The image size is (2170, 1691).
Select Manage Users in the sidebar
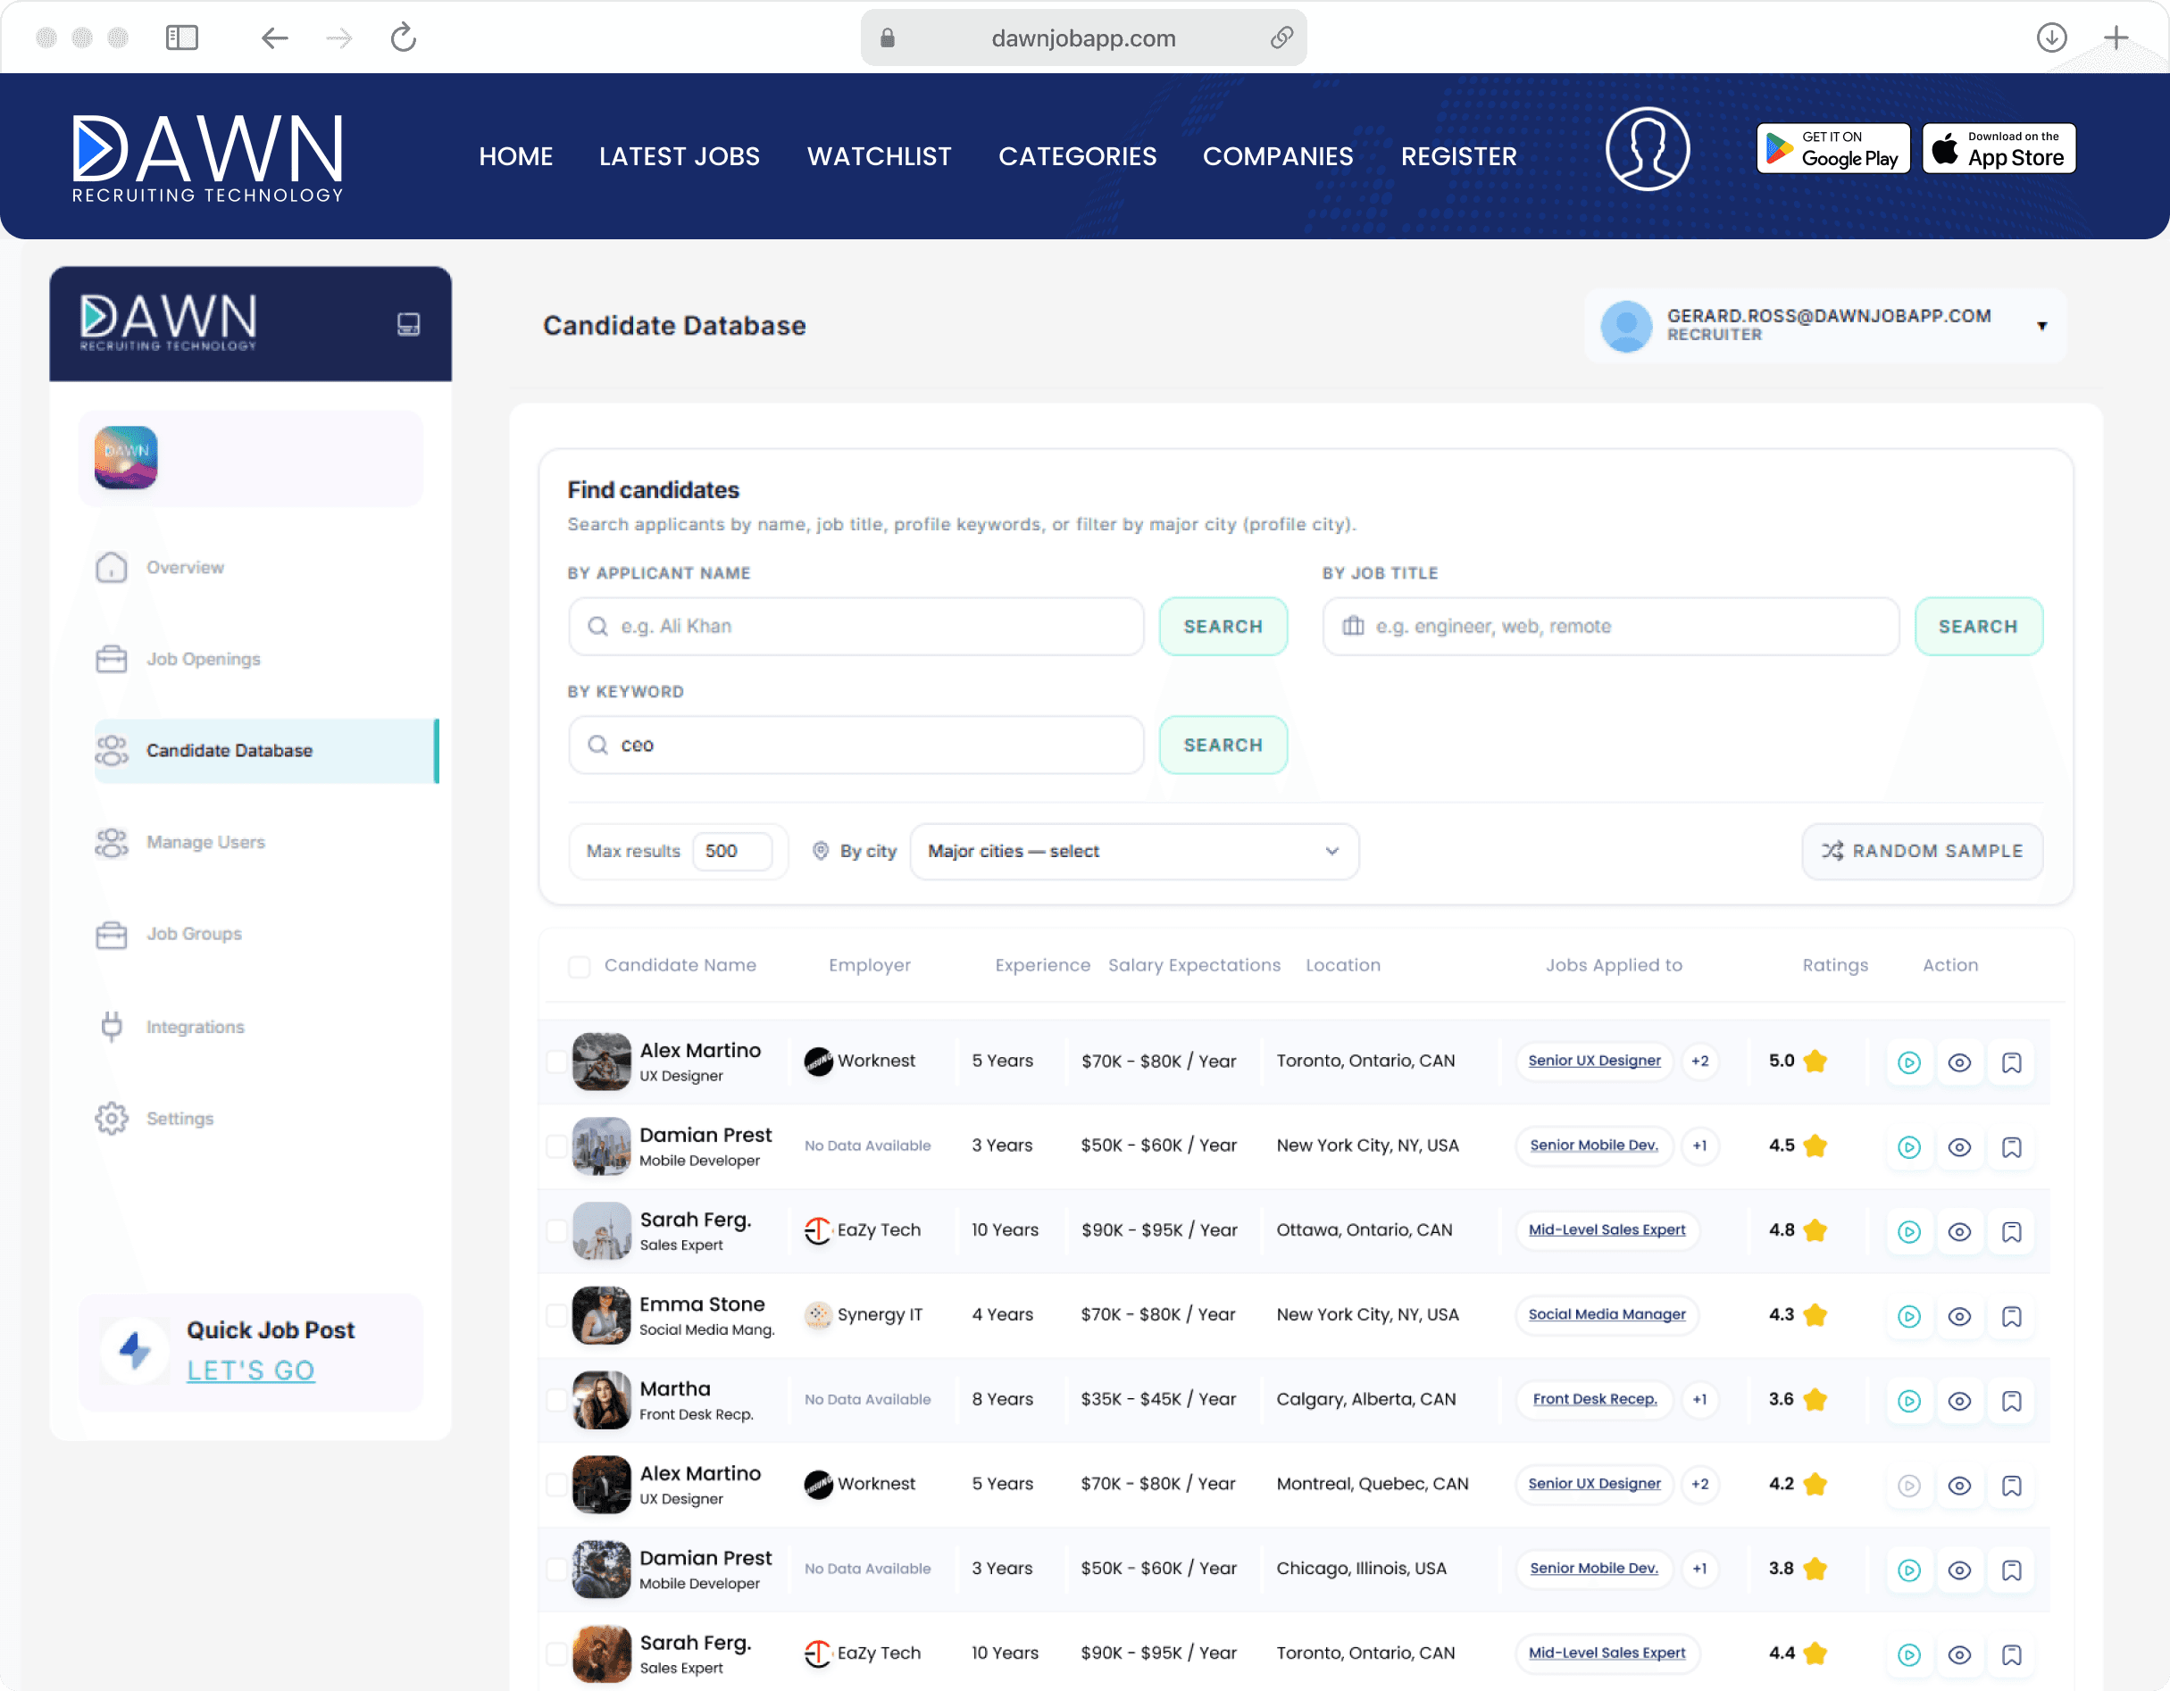204,842
